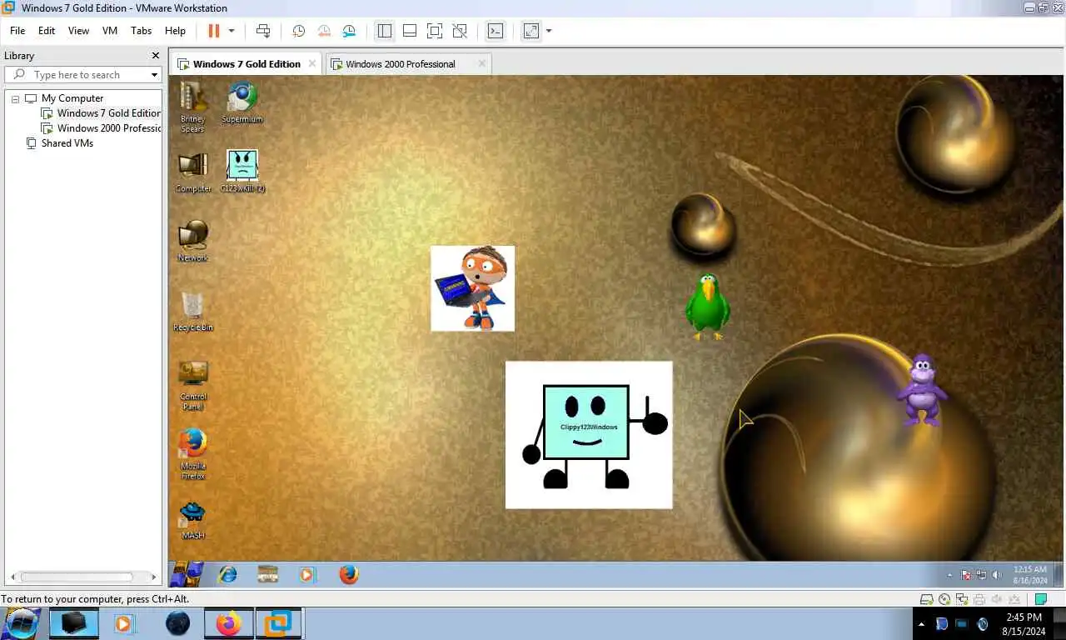The width and height of the screenshot is (1066, 640).
Task: Open the Tabs menu
Action: coord(142,31)
